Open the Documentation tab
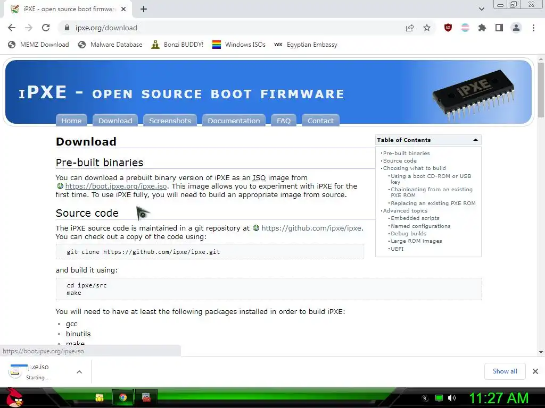Viewport: 545px width, 408px height. 234,121
